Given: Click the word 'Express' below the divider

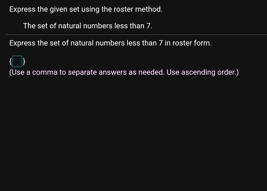Looking at the screenshot, I should (22, 43).
